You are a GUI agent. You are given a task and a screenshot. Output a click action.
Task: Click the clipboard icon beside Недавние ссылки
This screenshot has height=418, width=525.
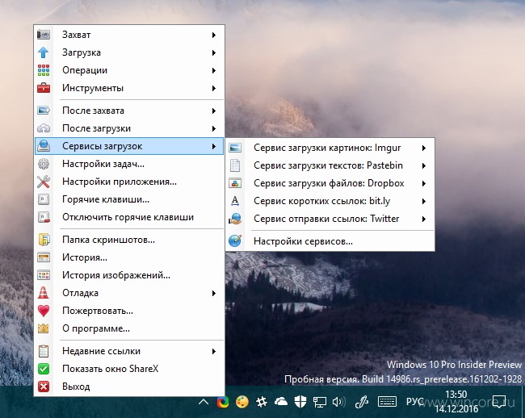tap(44, 351)
